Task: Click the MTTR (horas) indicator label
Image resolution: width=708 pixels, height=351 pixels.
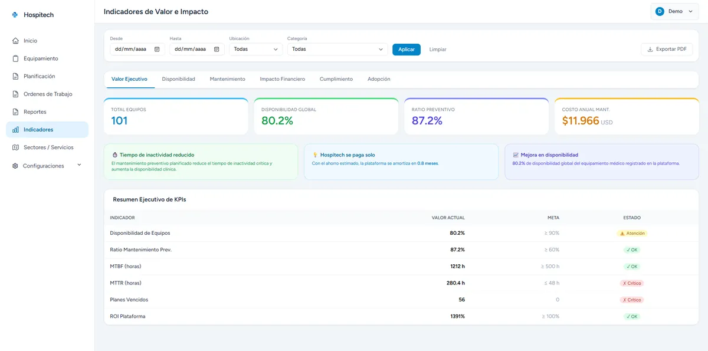Action: [x=126, y=283]
